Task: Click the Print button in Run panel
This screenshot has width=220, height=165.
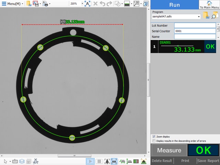Action: pyautogui.click(x=185, y=161)
